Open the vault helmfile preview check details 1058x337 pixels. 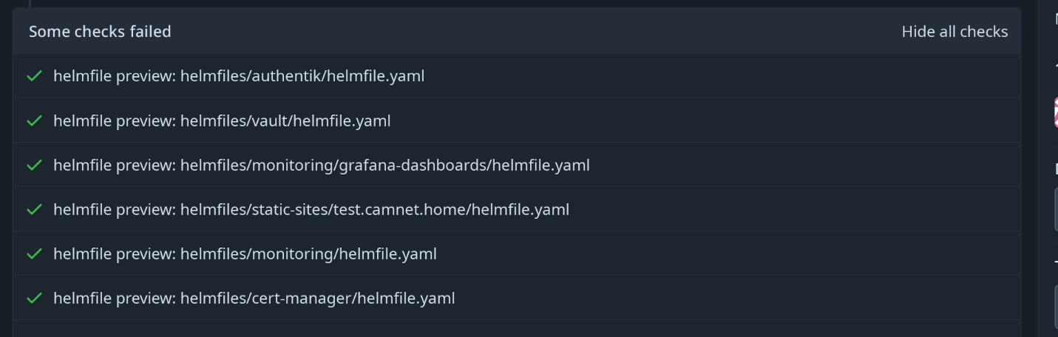(x=222, y=120)
